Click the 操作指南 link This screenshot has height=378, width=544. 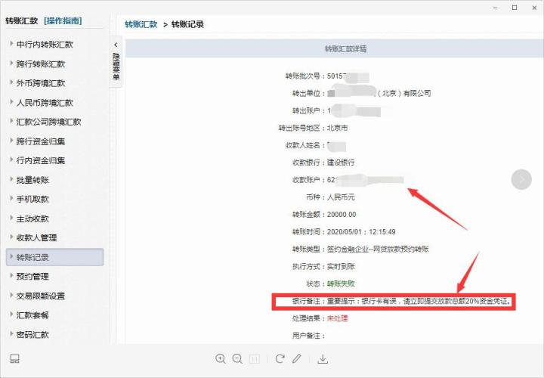tap(63, 21)
